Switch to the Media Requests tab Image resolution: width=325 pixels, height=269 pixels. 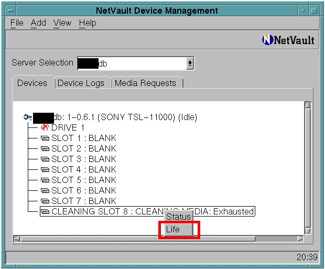click(x=146, y=83)
